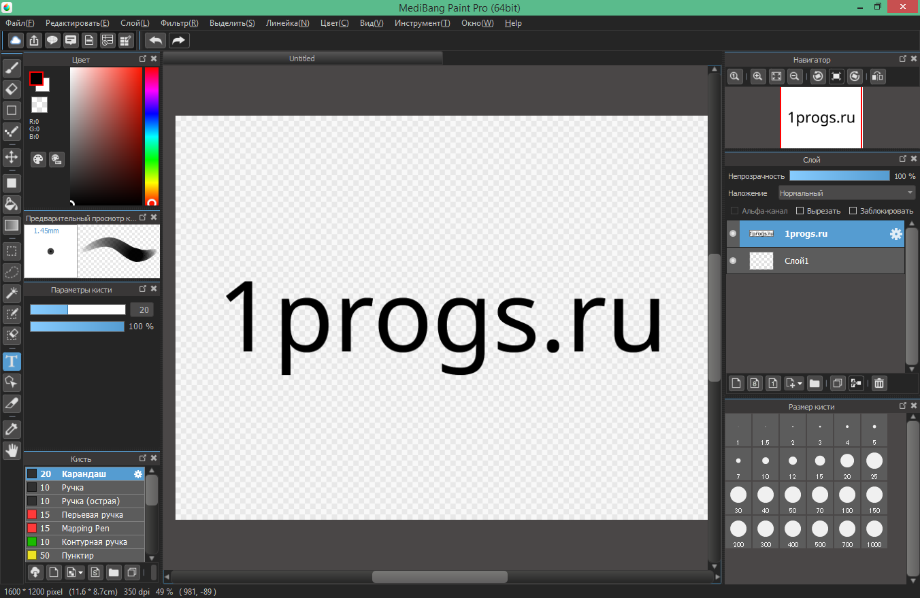The width and height of the screenshot is (920, 598).
Task: Open the Инструмент menu
Action: coord(422,23)
